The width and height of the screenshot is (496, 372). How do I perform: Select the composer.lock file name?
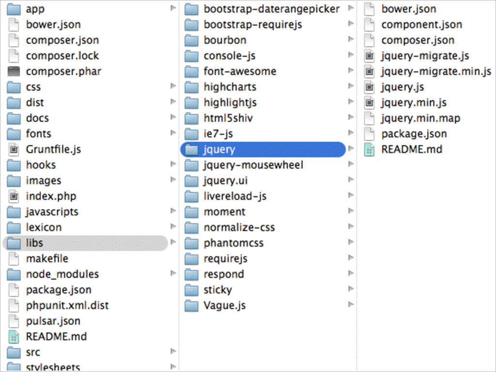(x=62, y=56)
